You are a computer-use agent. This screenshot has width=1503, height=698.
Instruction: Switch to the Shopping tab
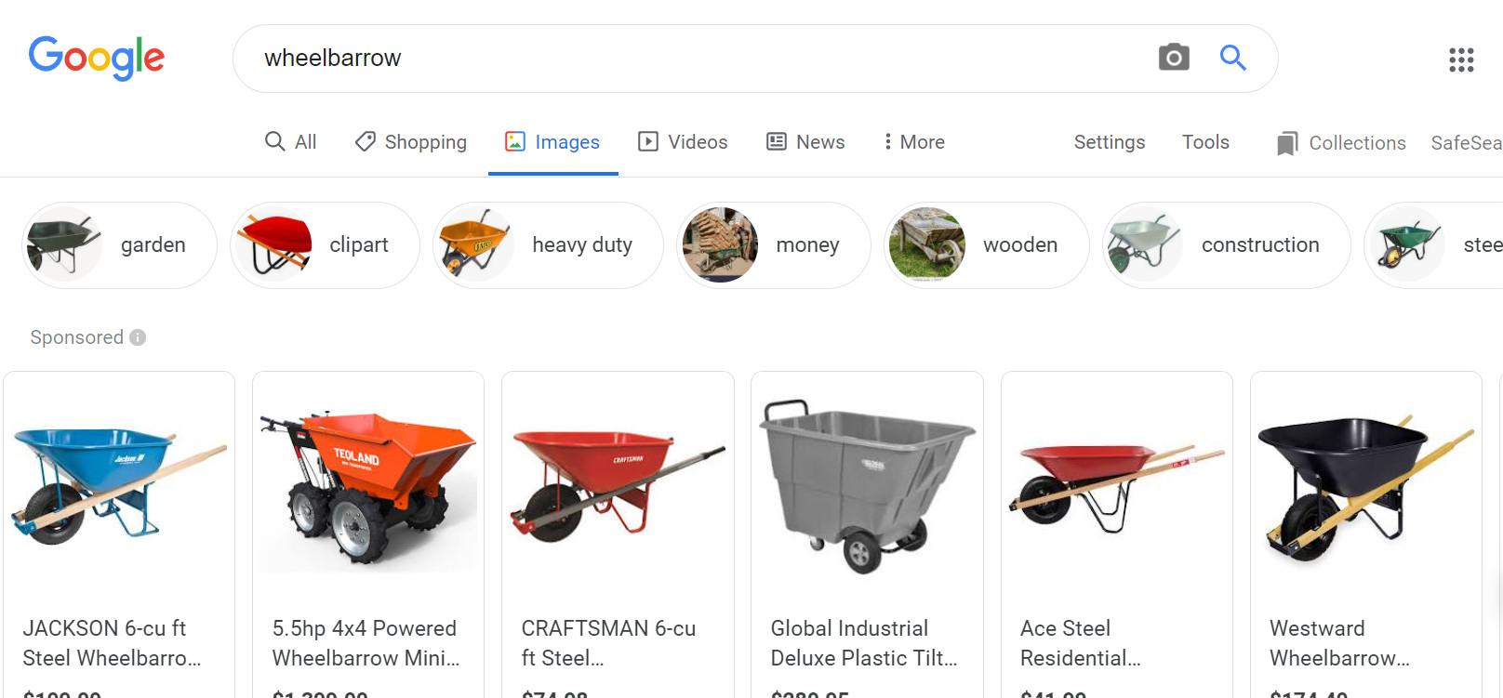click(x=411, y=142)
